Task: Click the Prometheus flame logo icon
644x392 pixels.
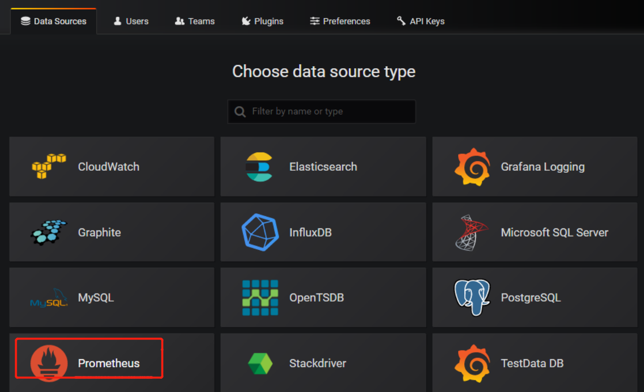Action: [x=49, y=363]
